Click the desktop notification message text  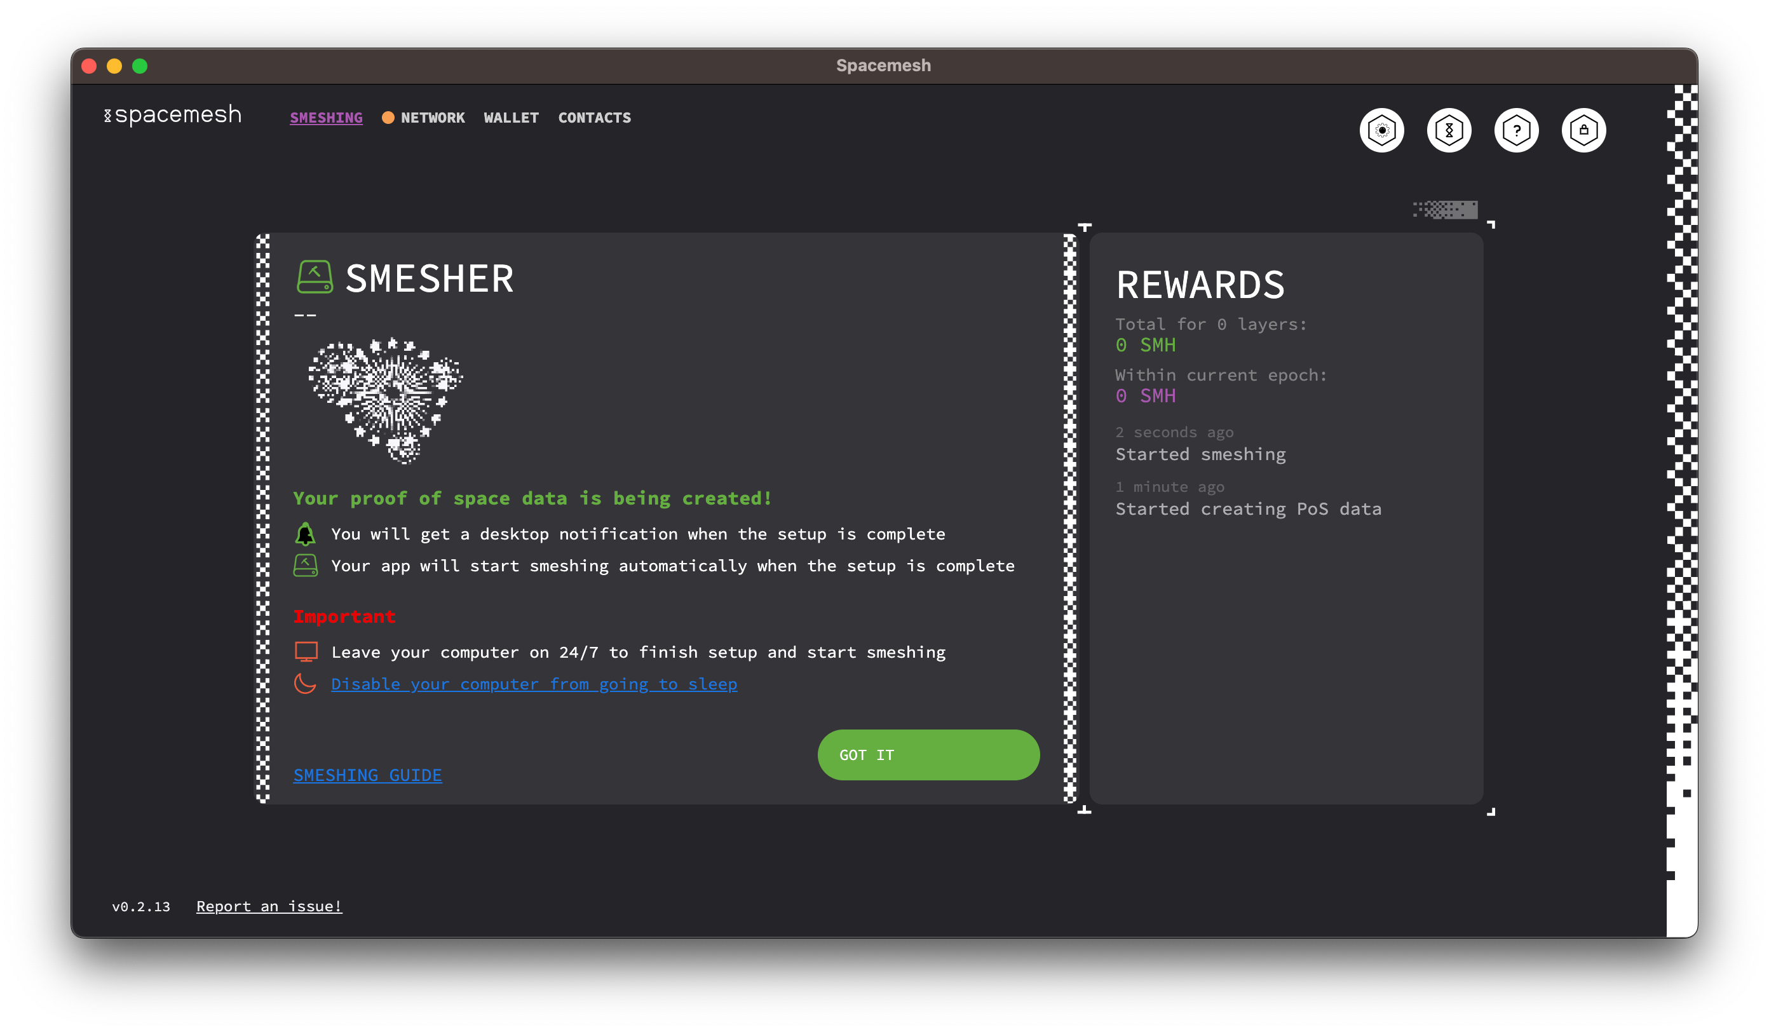[638, 534]
